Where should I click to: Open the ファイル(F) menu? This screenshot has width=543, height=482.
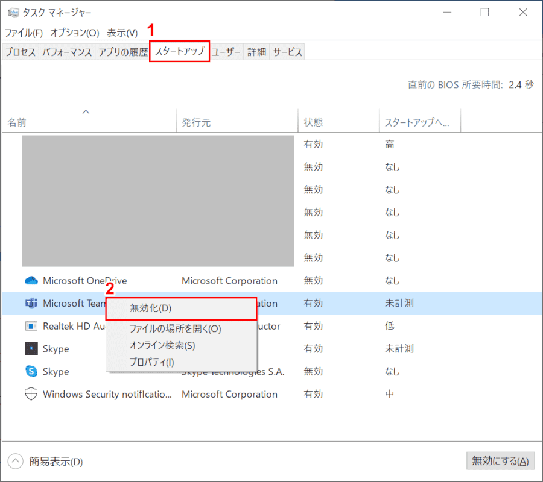[24, 33]
